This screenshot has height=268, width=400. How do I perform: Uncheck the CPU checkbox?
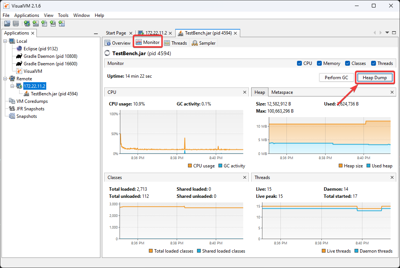coord(300,63)
